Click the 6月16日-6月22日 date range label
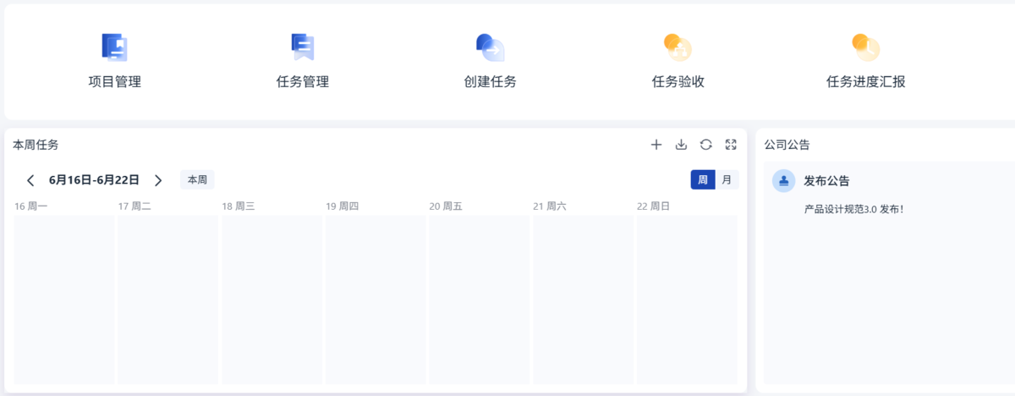 tap(94, 180)
